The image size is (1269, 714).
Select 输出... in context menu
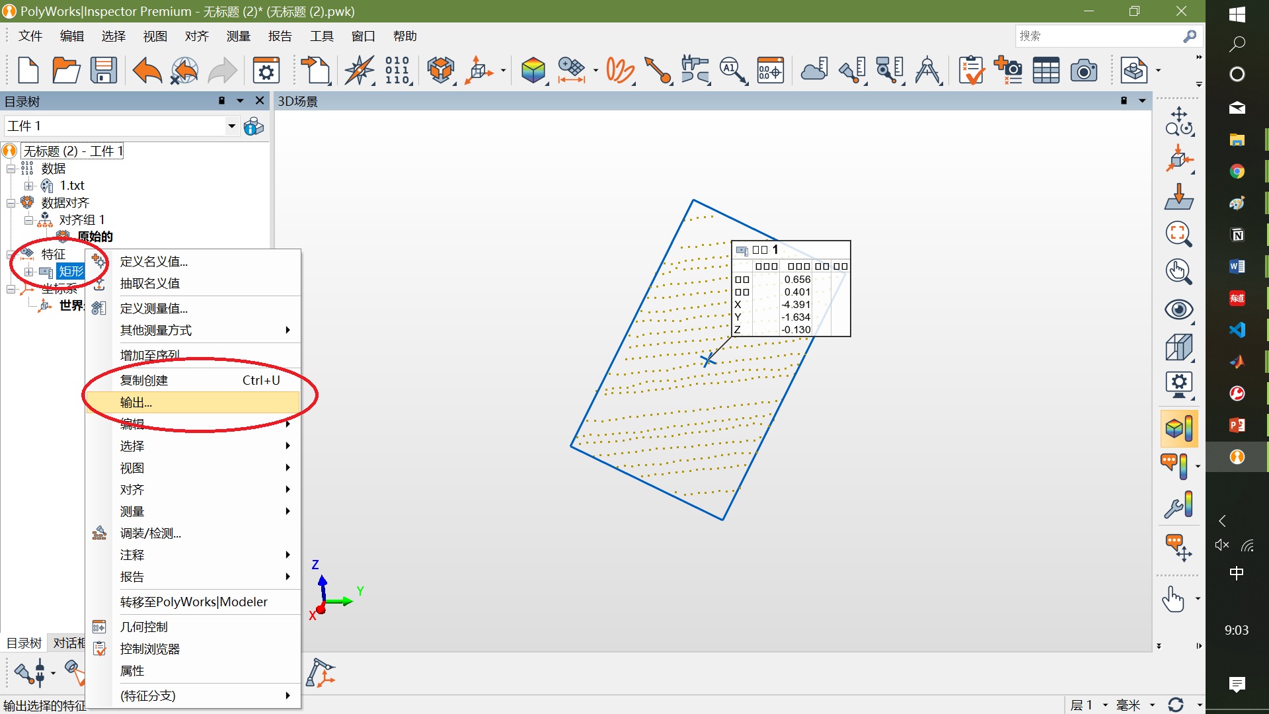[x=193, y=402]
